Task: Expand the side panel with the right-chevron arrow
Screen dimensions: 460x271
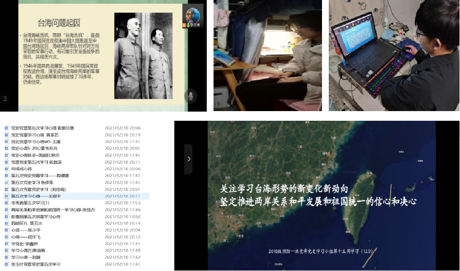Action: coord(188,159)
